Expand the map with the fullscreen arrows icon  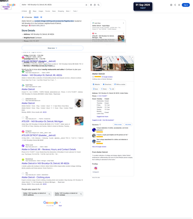coord(132,58)
